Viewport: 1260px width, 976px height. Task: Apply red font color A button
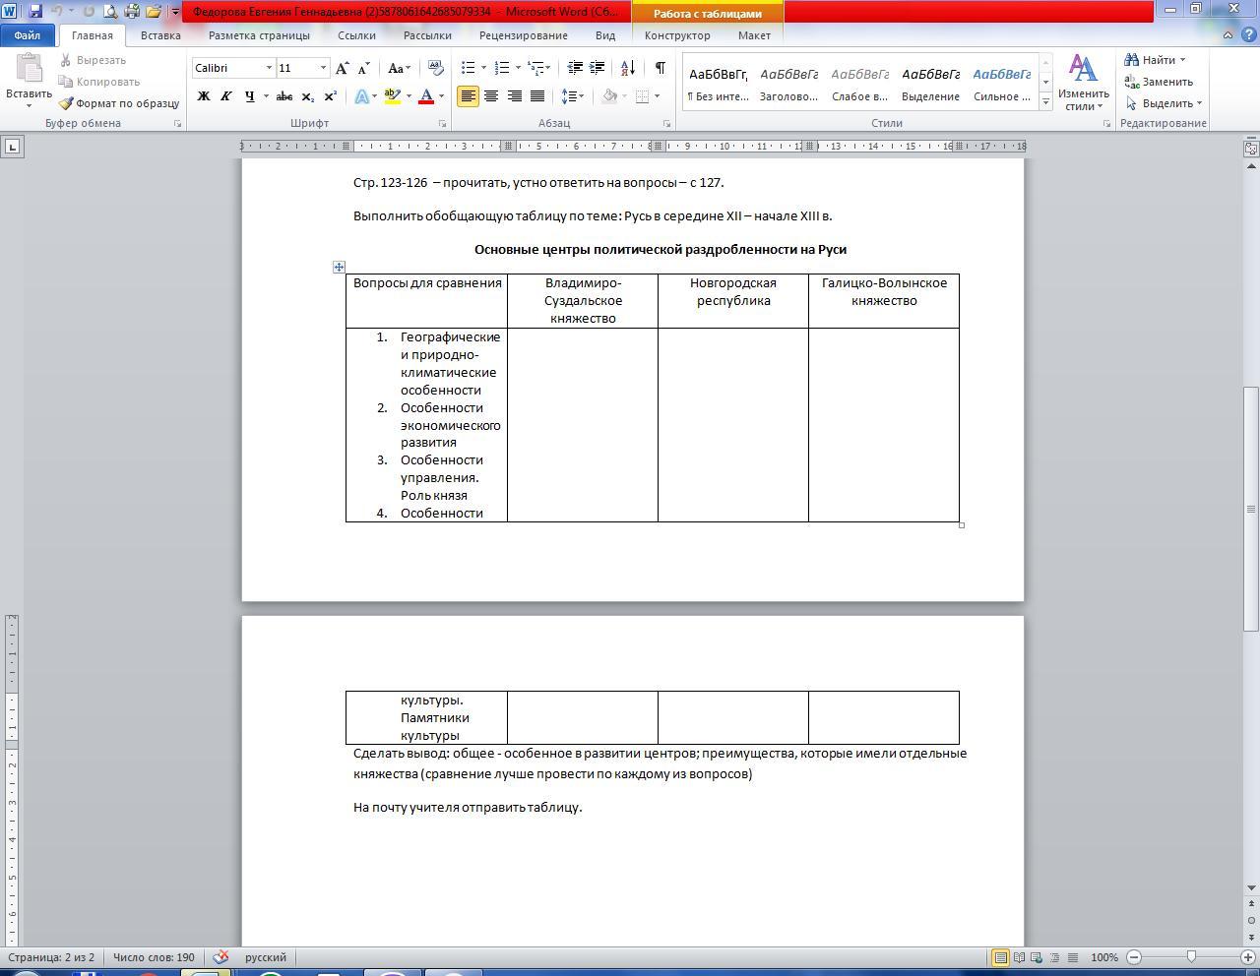[x=426, y=96]
